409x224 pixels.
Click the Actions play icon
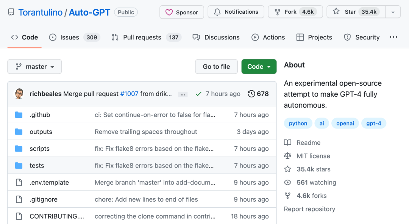[x=255, y=37]
